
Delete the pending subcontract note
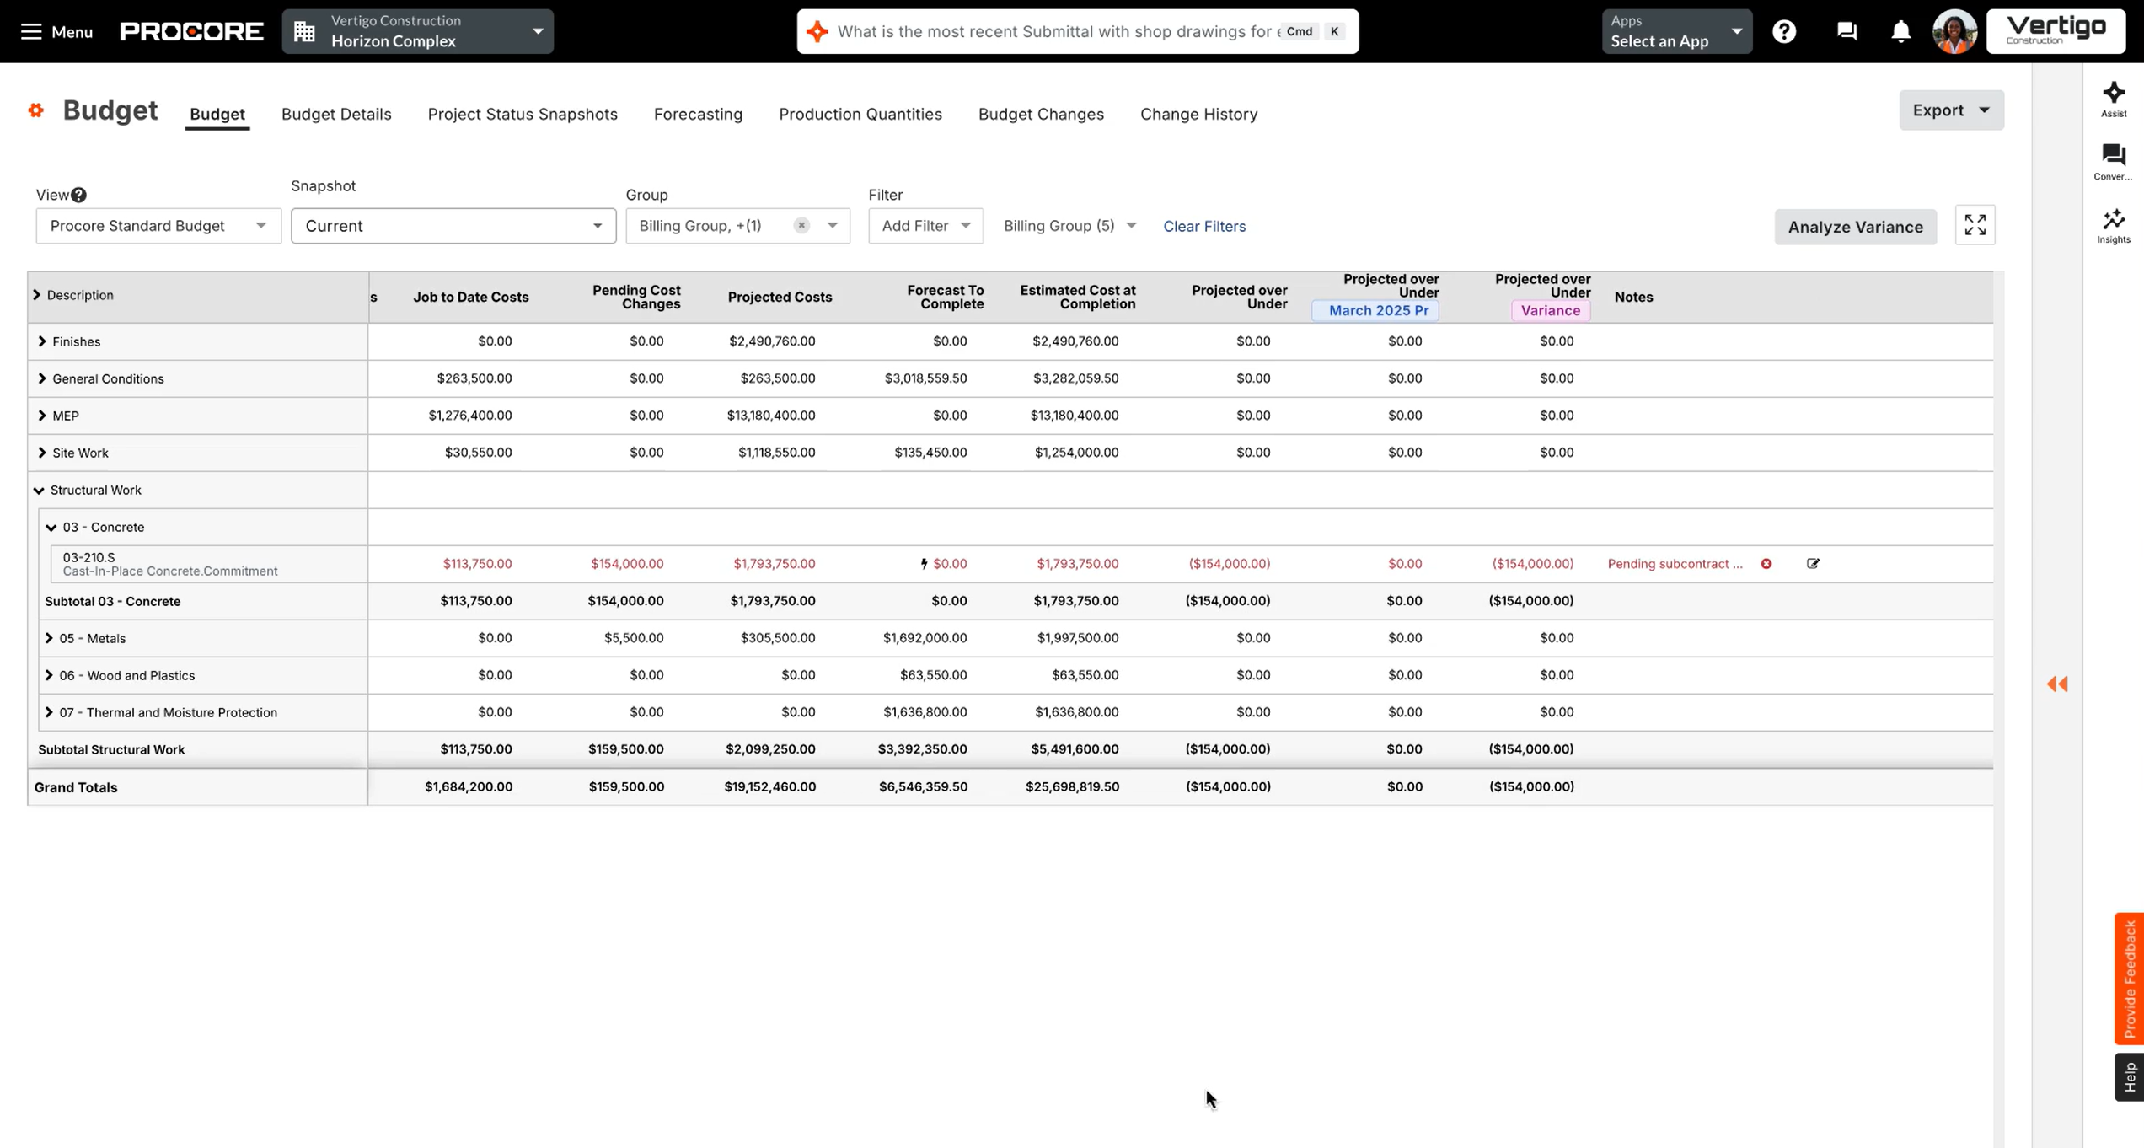coord(1767,563)
